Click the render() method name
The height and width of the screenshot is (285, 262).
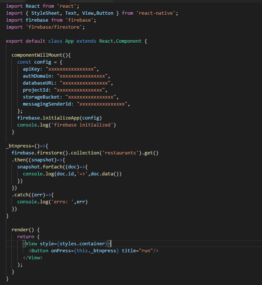click(x=20, y=230)
